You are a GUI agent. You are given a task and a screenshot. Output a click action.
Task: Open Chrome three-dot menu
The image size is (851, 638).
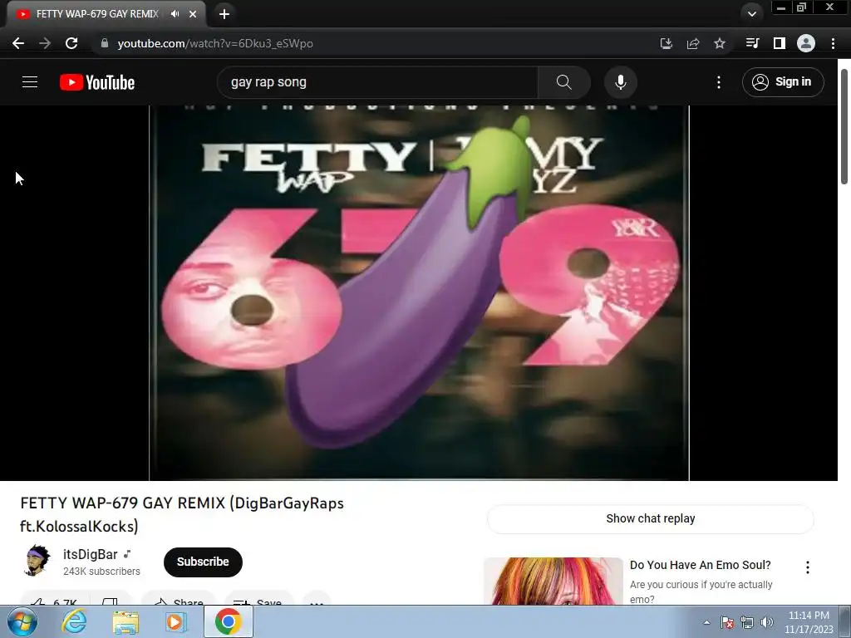click(833, 43)
